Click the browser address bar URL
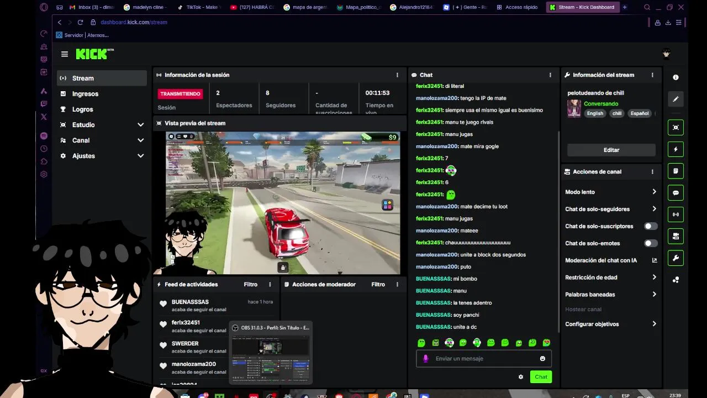 point(134,22)
